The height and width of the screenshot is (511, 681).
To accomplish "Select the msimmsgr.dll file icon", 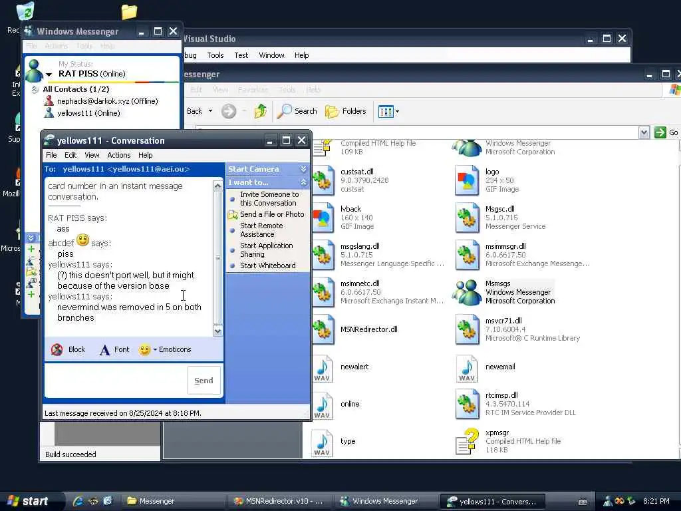I will point(467,255).
